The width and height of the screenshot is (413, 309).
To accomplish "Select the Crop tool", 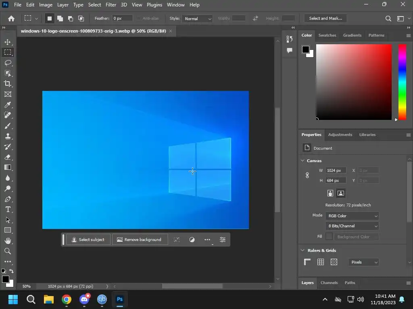I will click(x=8, y=84).
